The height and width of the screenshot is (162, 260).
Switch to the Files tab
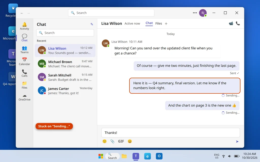pyautogui.click(x=158, y=24)
